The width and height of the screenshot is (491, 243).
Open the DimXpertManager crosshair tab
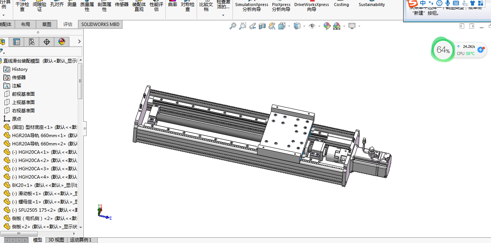point(47,42)
